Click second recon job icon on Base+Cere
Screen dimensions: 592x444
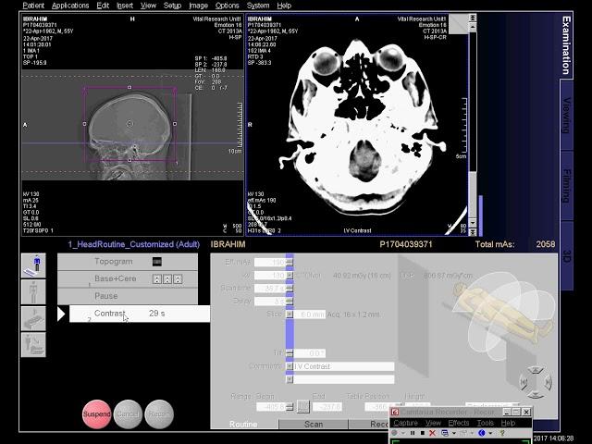(167, 279)
